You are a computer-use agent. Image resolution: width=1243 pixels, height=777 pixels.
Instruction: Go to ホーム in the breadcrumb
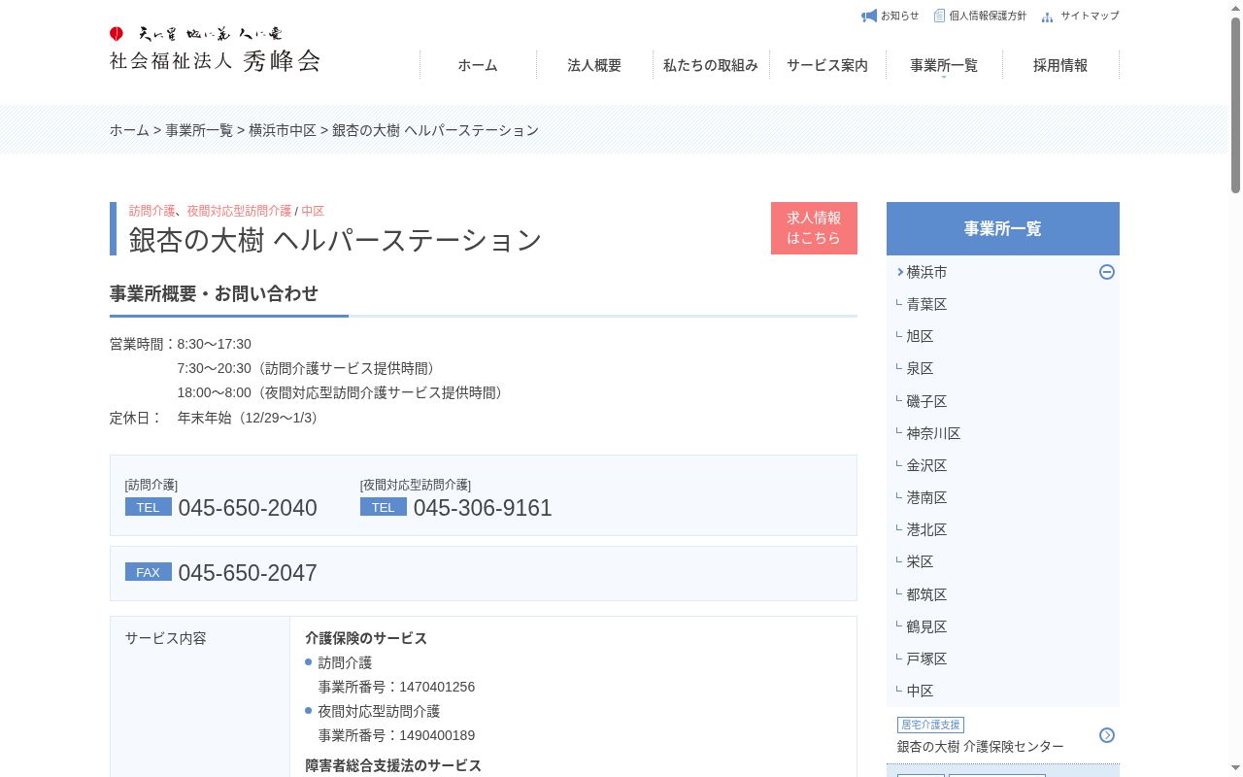(129, 130)
